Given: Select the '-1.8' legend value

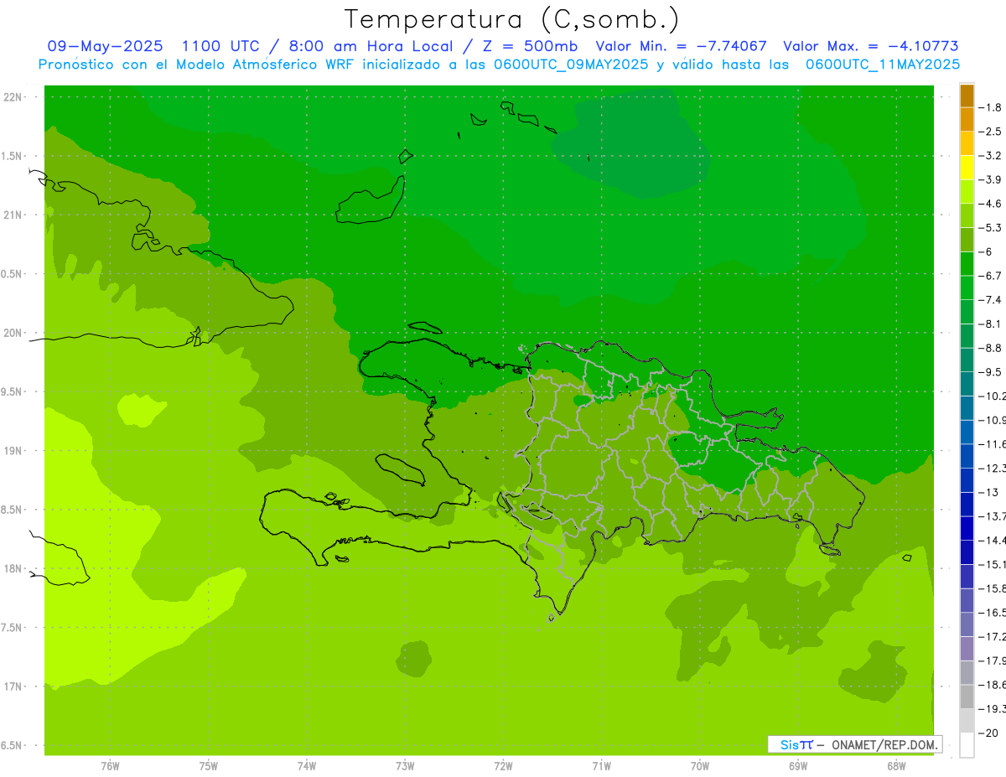Looking at the screenshot, I should tap(990, 107).
